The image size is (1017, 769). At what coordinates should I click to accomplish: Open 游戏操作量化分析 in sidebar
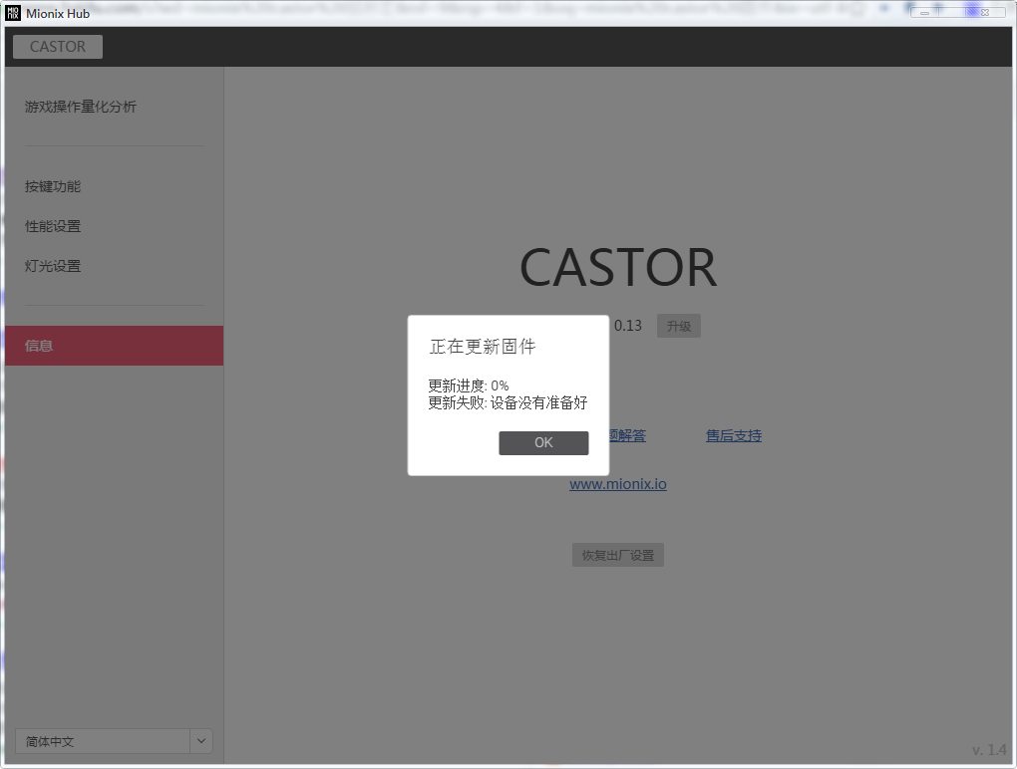point(81,107)
